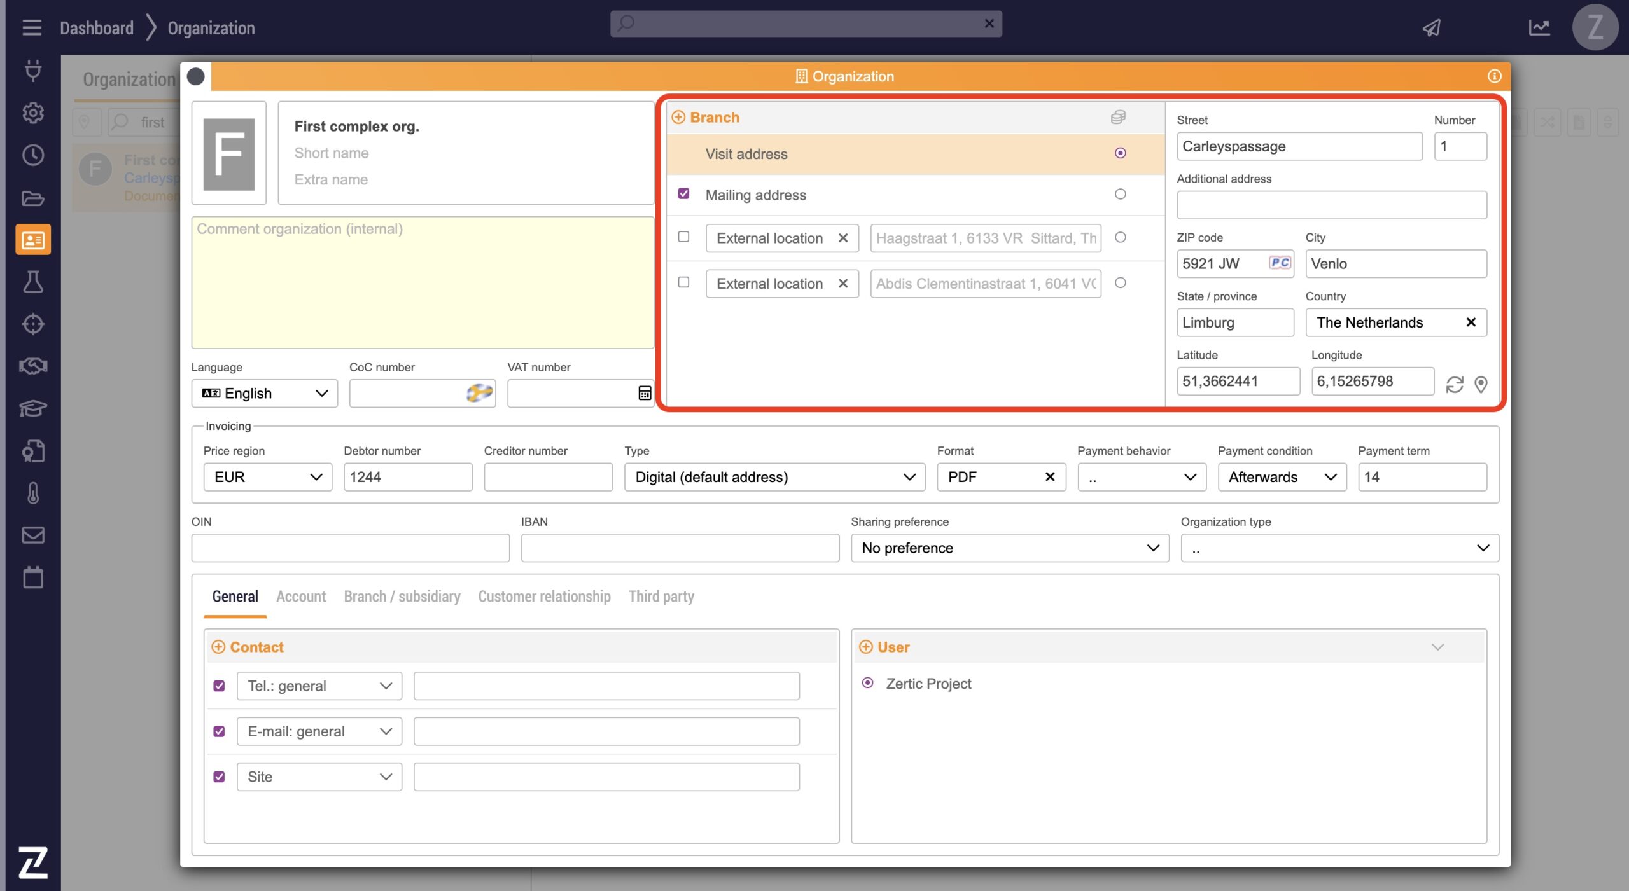
Task: Click the CoC number lookup icon
Action: click(x=479, y=393)
